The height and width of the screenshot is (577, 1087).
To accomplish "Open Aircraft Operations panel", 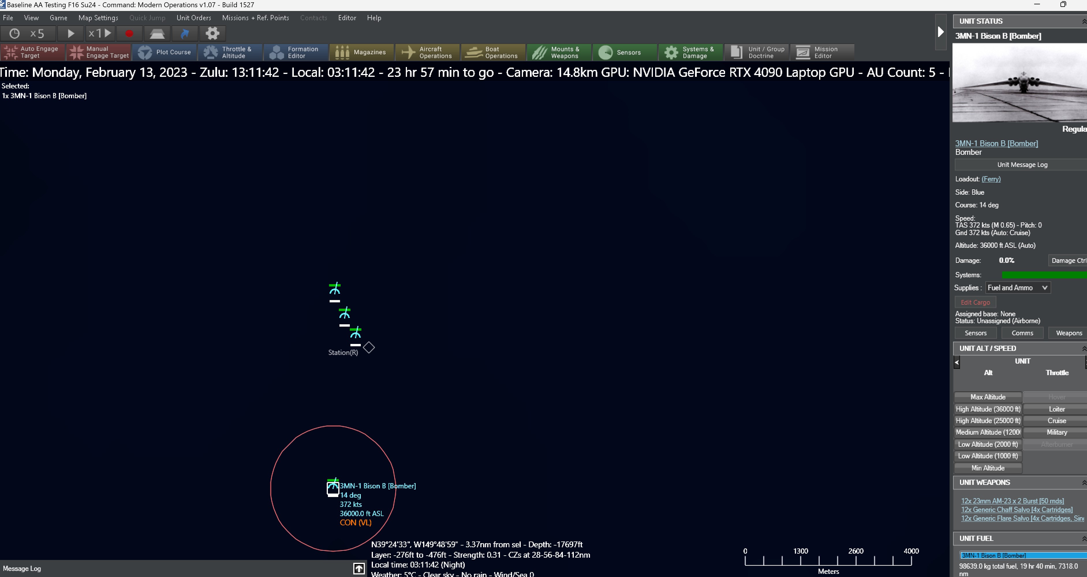I will [x=427, y=52].
